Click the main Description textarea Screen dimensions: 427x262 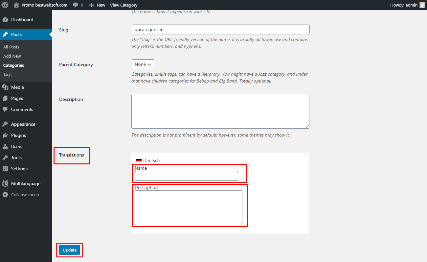(220, 111)
